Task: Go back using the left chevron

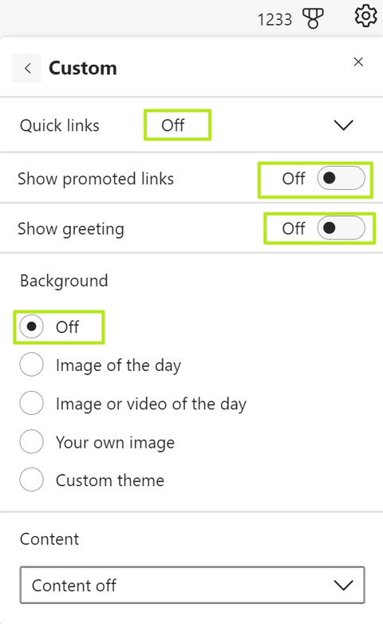Action: click(27, 69)
